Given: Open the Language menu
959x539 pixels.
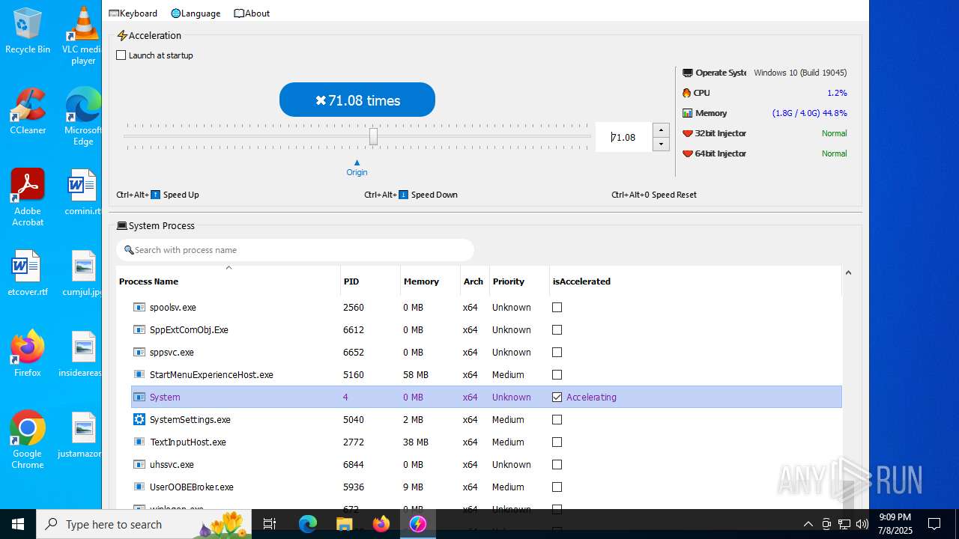Looking at the screenshot, I should [x=196, y=13].
